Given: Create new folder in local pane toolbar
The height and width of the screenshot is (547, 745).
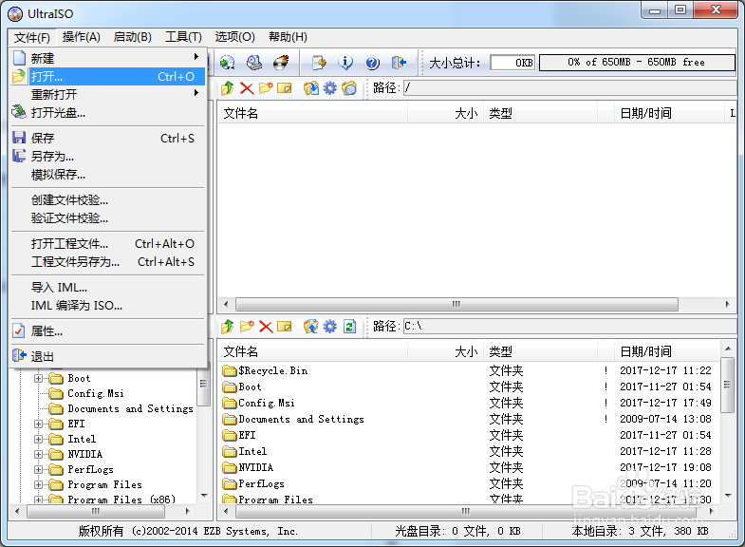Looking at the screenshot, I should pyautogui.click(x=247, y=327).
